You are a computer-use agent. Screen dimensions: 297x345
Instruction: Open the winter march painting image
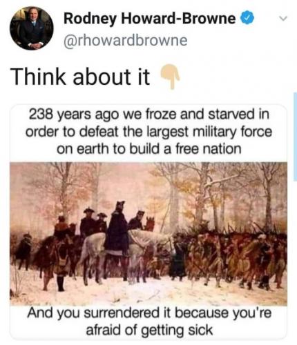pyautogui.click(x=148, y=234)
